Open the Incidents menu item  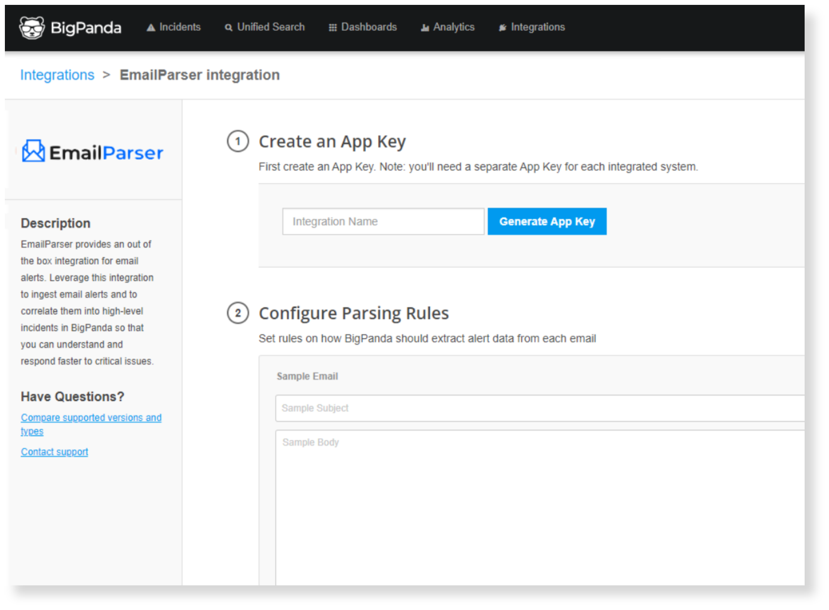coord(174,27)
